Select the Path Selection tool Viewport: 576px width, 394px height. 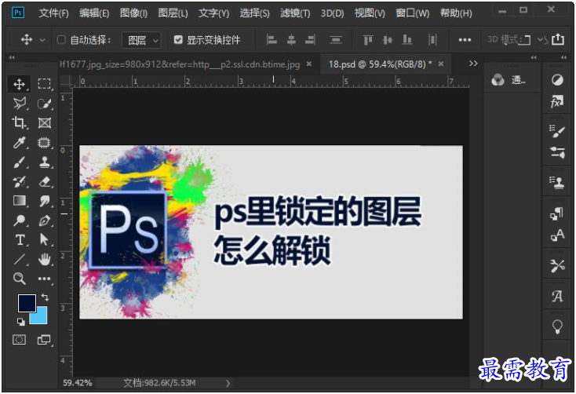click(x=45, y=239)
